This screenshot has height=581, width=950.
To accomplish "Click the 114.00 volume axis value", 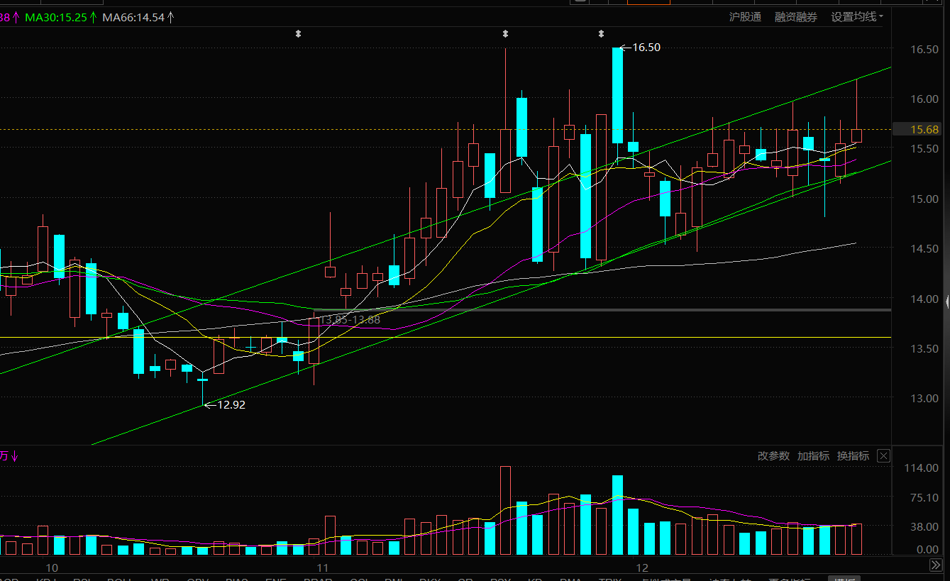I will point(922,468).
